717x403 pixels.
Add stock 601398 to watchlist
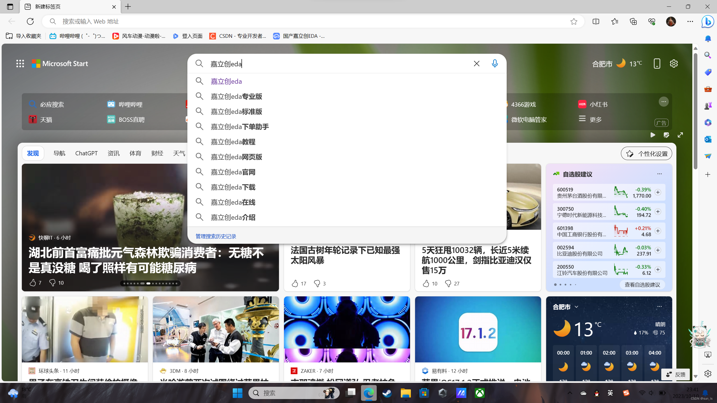658,231
